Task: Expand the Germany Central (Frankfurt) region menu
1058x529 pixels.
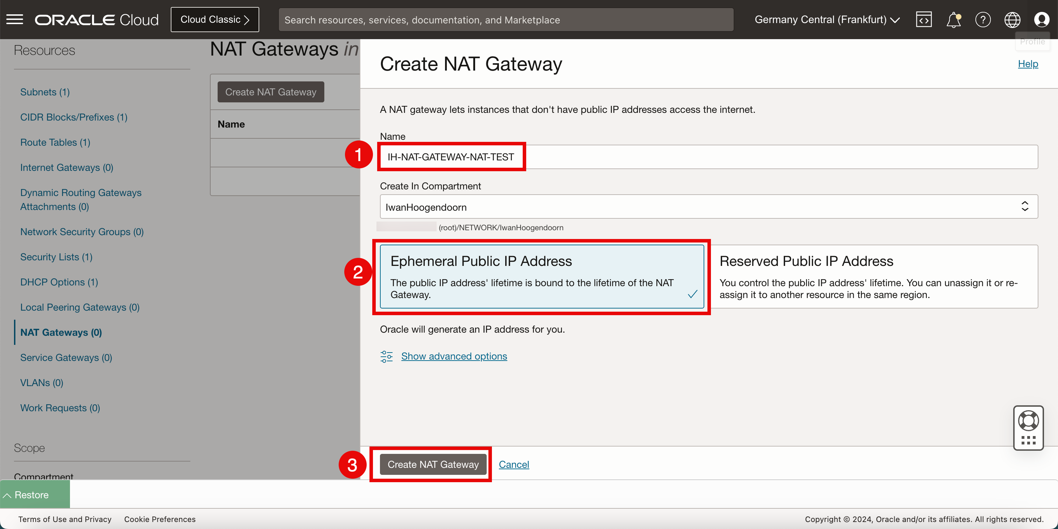Action: click(827, 19)
